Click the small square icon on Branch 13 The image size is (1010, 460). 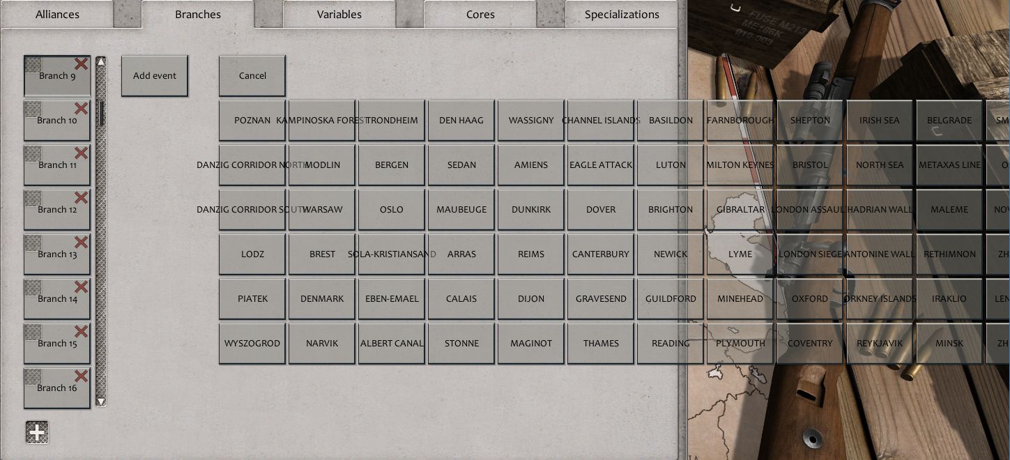[33, 243]
